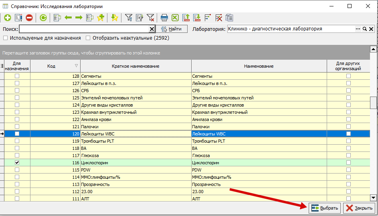The height and width of the screenshot is (216, 378).
Task: Select 'Крахмал внутриклеточный' in Наименование column
Action: tap(259, 112)
